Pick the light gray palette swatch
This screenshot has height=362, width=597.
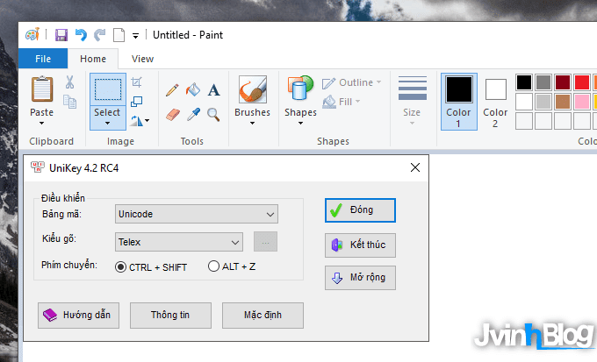(543, 102)
